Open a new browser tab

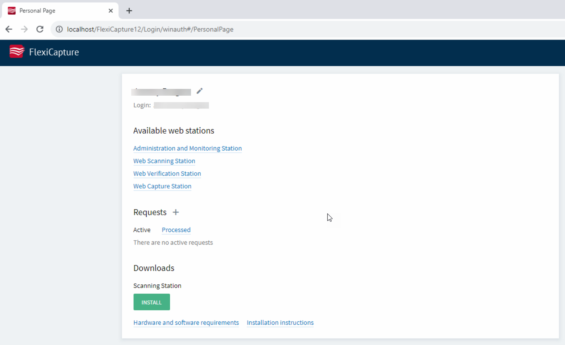[129, 11]
